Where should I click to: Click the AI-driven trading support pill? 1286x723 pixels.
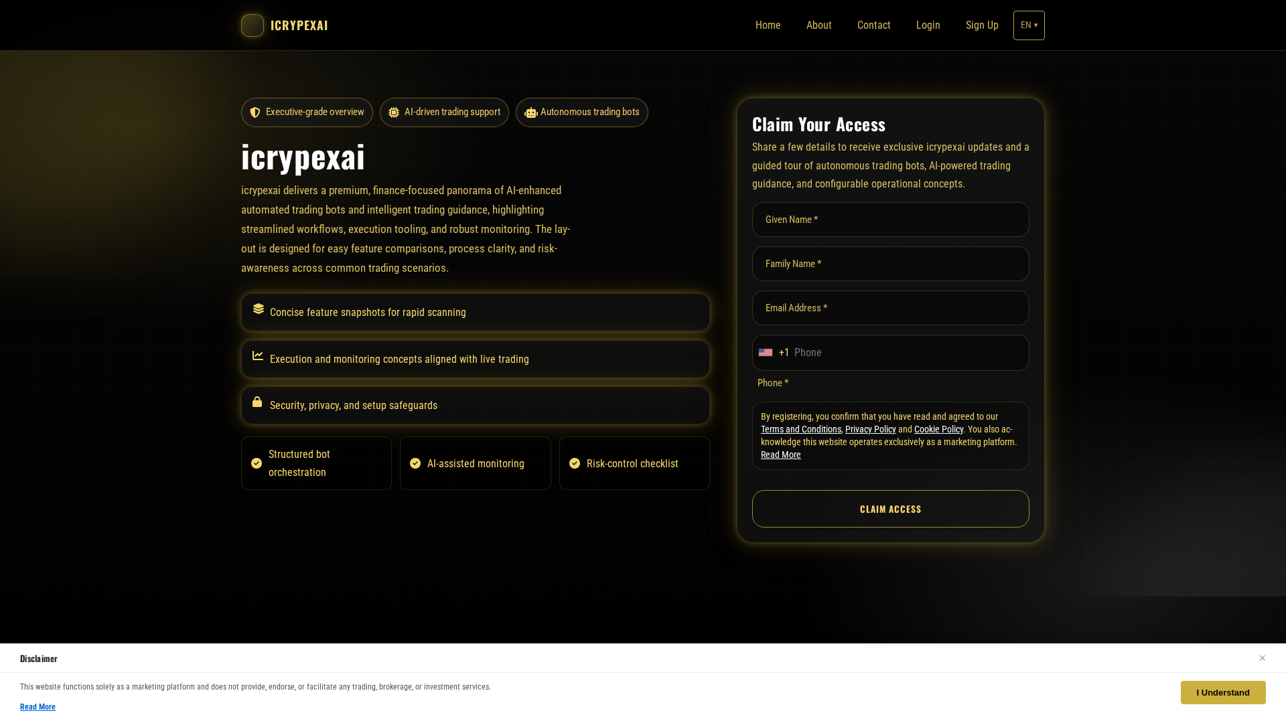pyautogui.click(x=444, y=112)
